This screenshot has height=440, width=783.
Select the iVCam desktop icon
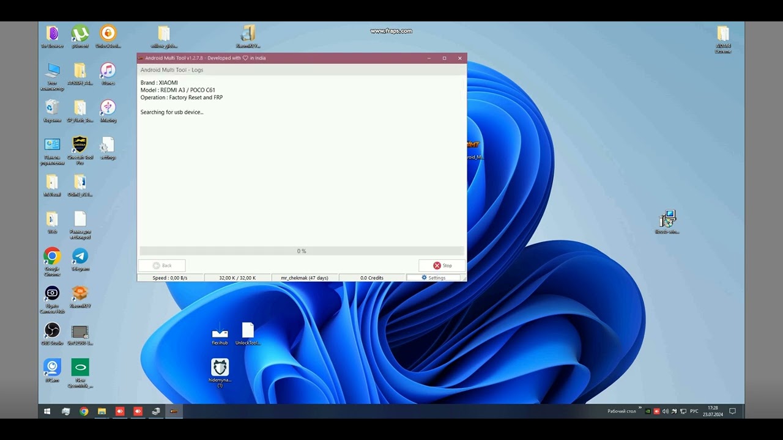point(52,371)
